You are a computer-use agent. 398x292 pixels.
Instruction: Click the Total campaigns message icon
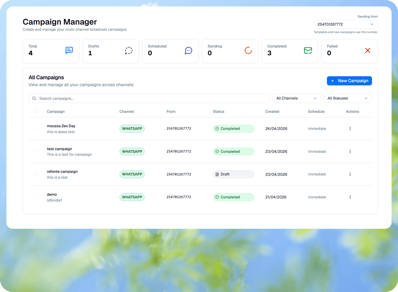coord(69,50)
